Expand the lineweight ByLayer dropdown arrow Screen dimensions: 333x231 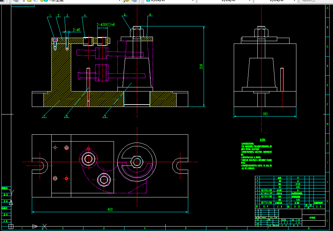pos(294,1)
